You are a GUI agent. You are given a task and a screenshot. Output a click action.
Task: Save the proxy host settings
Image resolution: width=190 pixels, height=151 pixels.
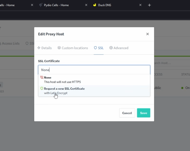pos(144,113)
